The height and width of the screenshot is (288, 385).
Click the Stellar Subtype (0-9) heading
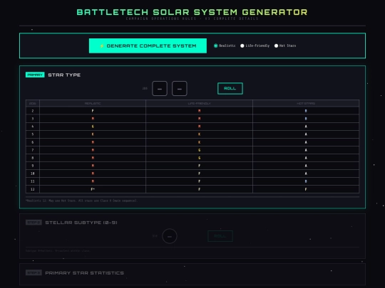[81, 223]
